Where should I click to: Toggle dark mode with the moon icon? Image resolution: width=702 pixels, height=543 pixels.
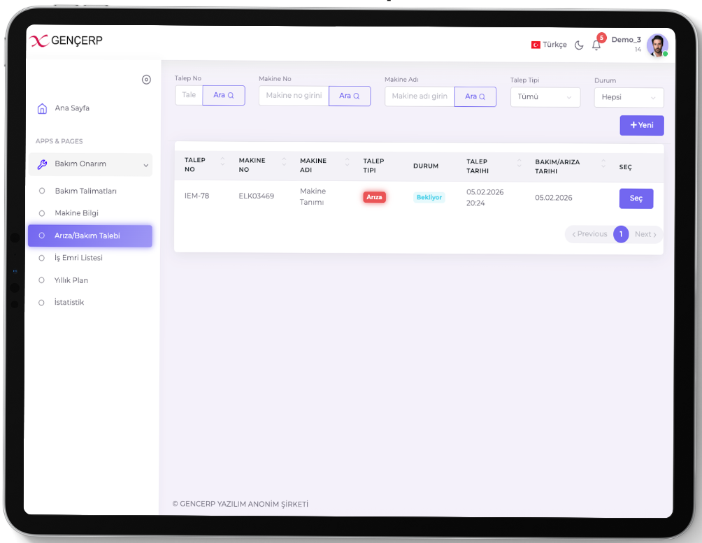(x=579, y=45)
